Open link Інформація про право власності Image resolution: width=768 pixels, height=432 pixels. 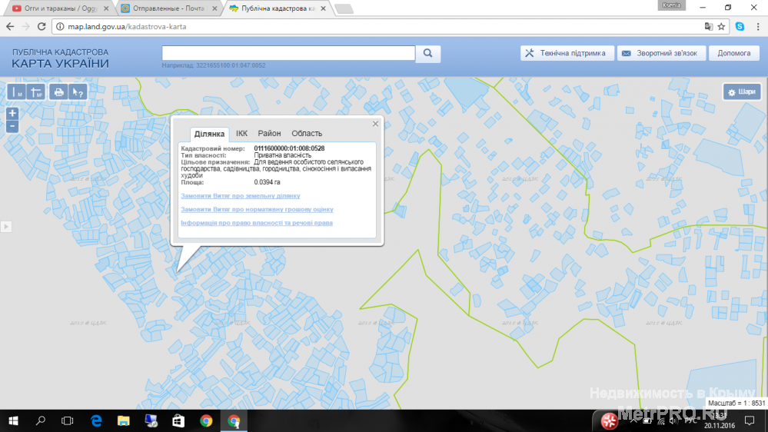(x=257, y=223)
